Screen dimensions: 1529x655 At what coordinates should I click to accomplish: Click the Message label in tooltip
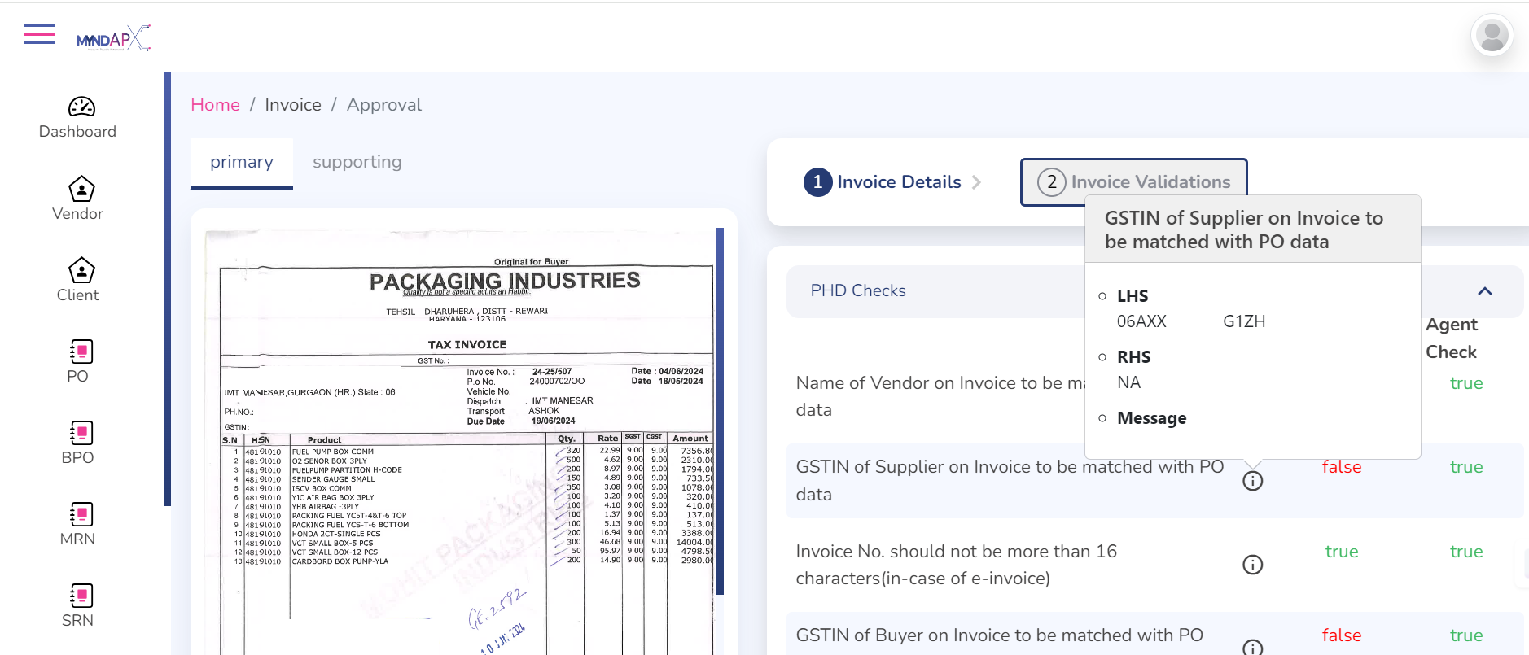click(1151, 418)
